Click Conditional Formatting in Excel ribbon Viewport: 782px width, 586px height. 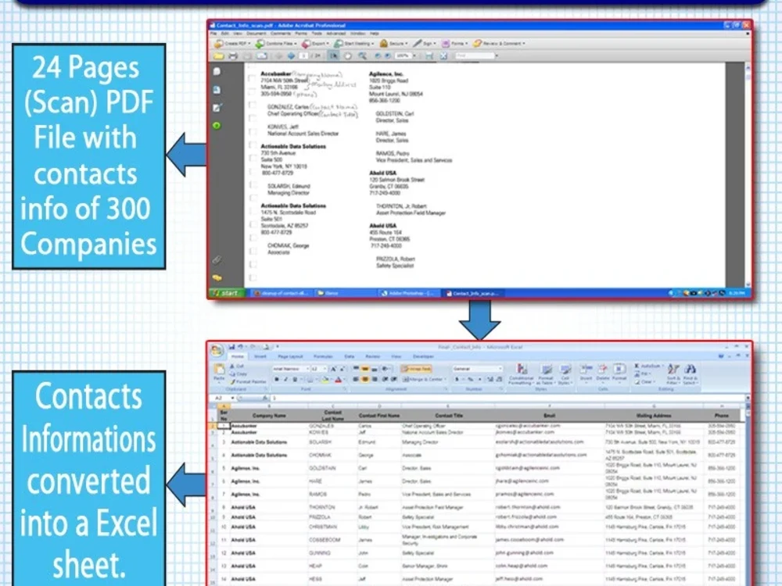pos(521,375)
